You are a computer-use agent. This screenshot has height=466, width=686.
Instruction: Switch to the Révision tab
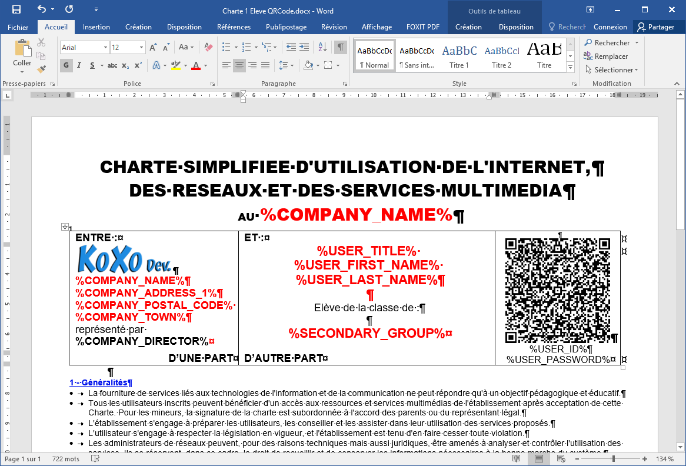334,27
